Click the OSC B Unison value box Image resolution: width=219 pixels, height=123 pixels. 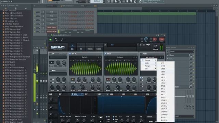(108, 79)
